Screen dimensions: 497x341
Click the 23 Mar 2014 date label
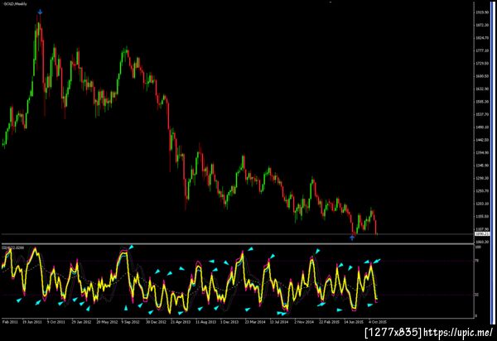point(255,322)
